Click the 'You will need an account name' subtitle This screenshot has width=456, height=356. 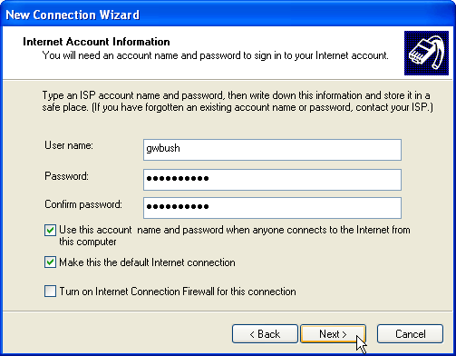click(216, 55)
